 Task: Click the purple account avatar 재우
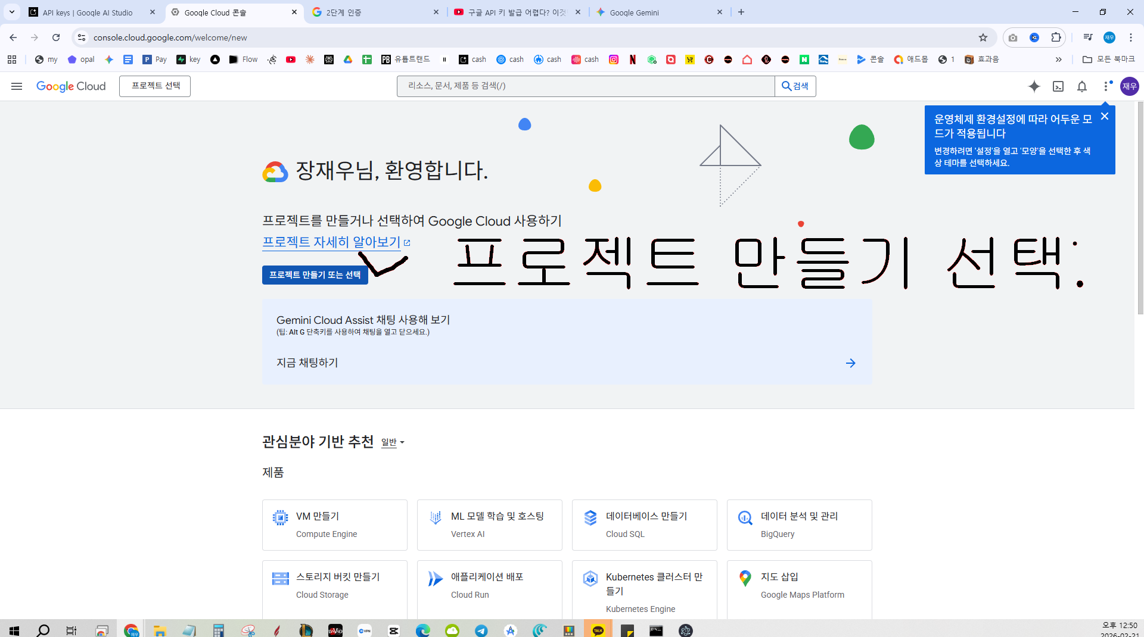tap(1130, 86)
